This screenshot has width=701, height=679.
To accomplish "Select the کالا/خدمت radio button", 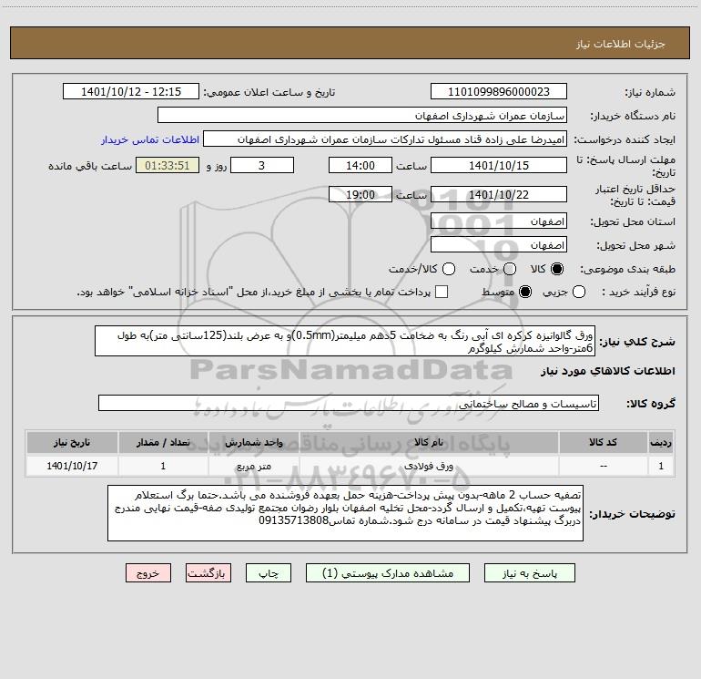I will [x=449, y=269].
